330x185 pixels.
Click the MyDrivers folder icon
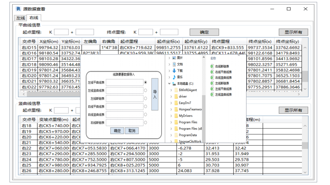[x=176, y=116]
